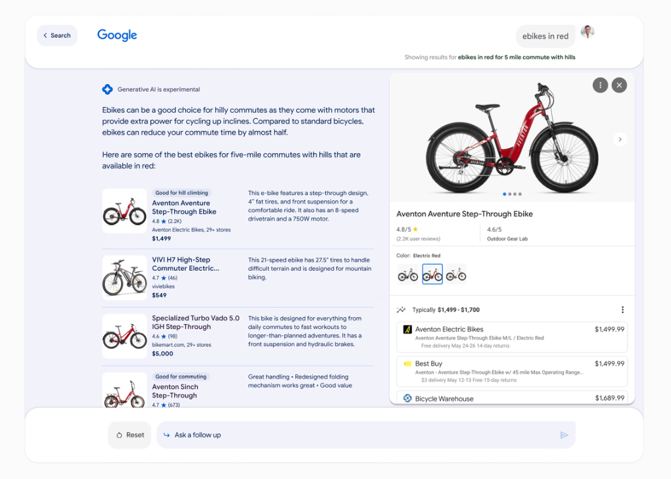This screenshot has height=479, width=671.
Task: Click the send follow-up arrow icon
Action: click(564, 435)
